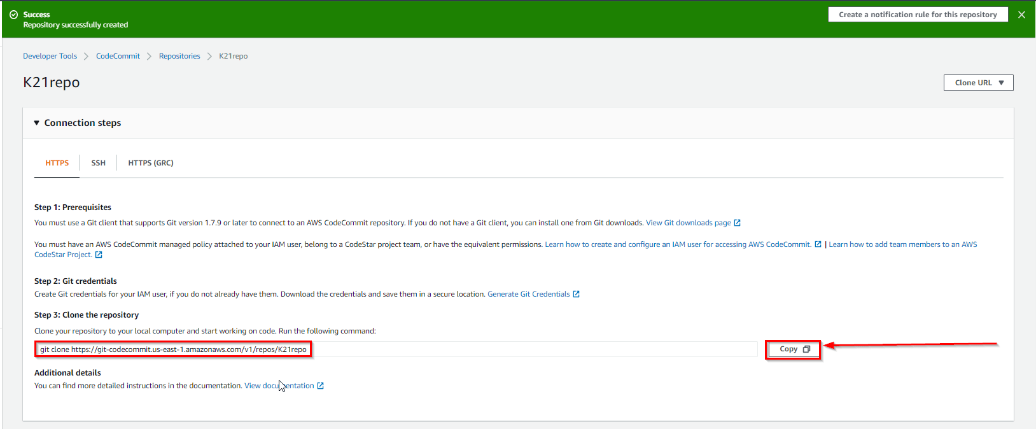1036x429 pixels.
Task: Click the K21repo breadcrumb text
Action: (x=234, y=56)
